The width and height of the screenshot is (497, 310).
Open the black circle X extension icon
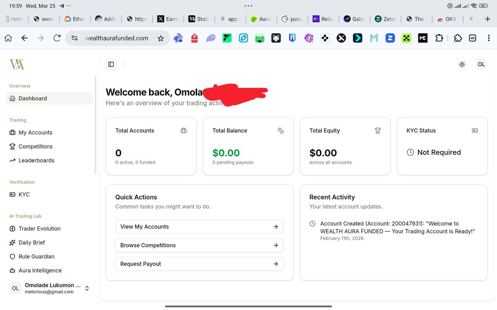(x=341, y=38)
